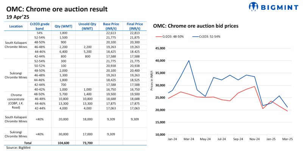Click the total unsold 73,700 cell
The height and width of the screenshot is (151, 304).
[x=87, y=143]
